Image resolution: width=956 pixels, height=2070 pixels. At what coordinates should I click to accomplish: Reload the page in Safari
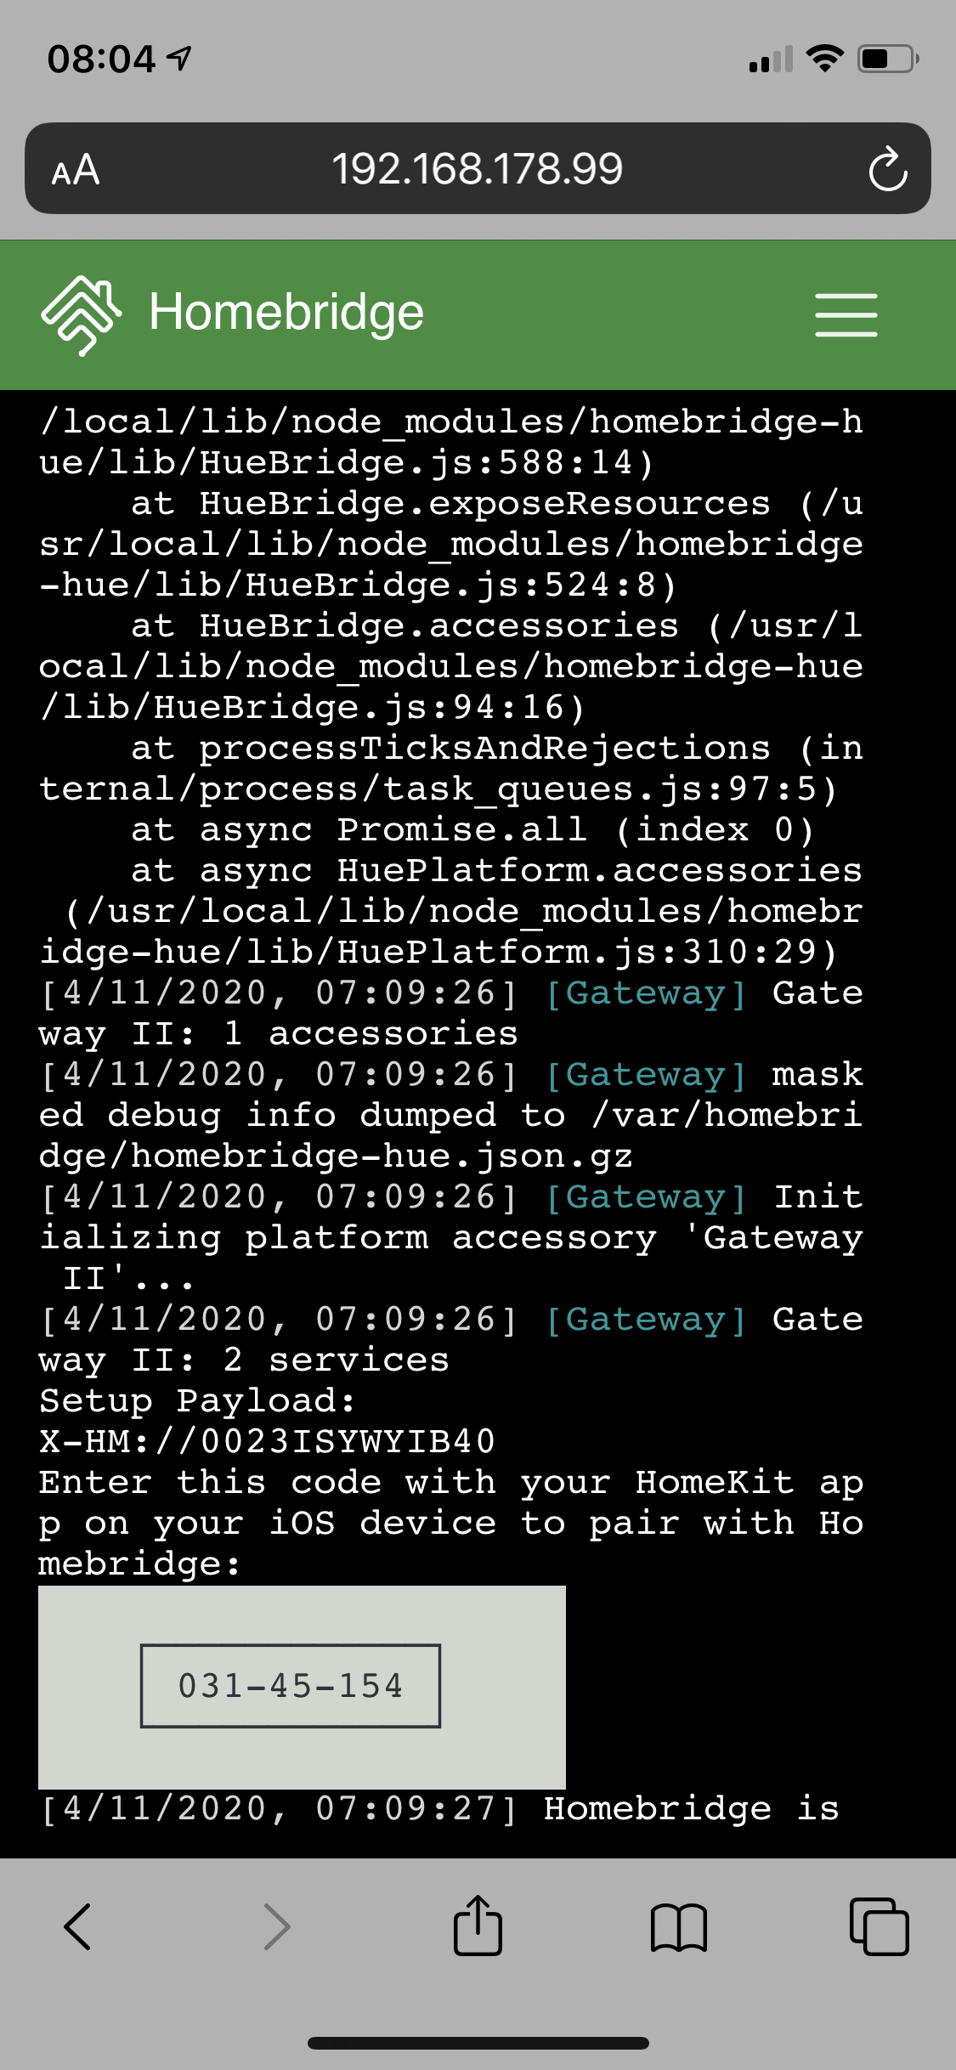[x=887, y=169]
